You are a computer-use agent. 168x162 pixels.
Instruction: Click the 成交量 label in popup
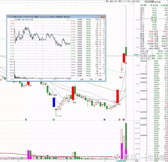(31, 20)
